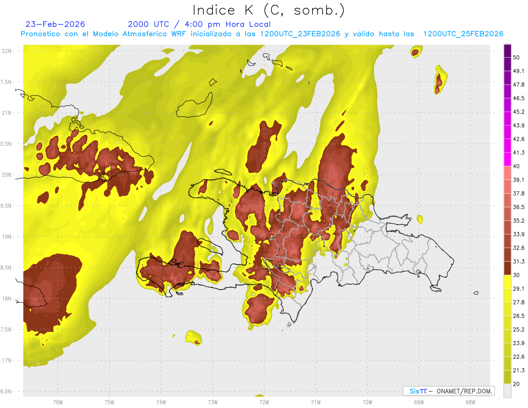Click the '40' legend value
Image resolution: width=528 pixels, height=408 pixels.
pyautogui.click(x=517, y=166)
